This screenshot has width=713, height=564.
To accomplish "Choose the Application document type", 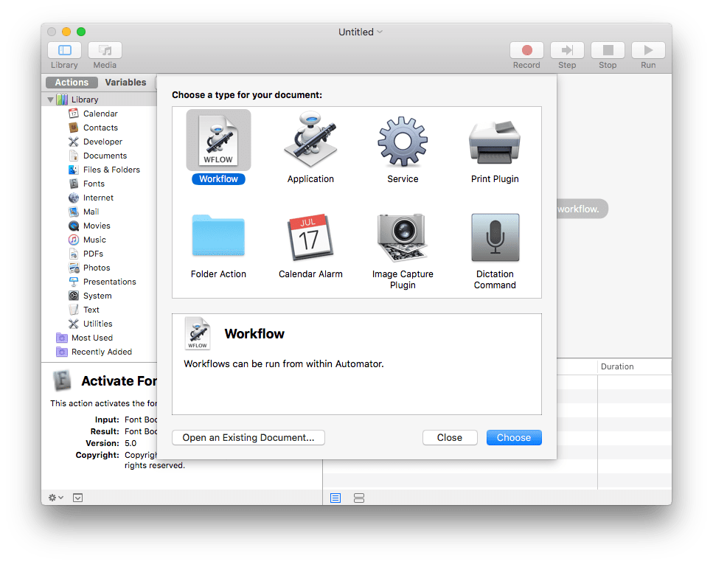I will coord(310,140).
